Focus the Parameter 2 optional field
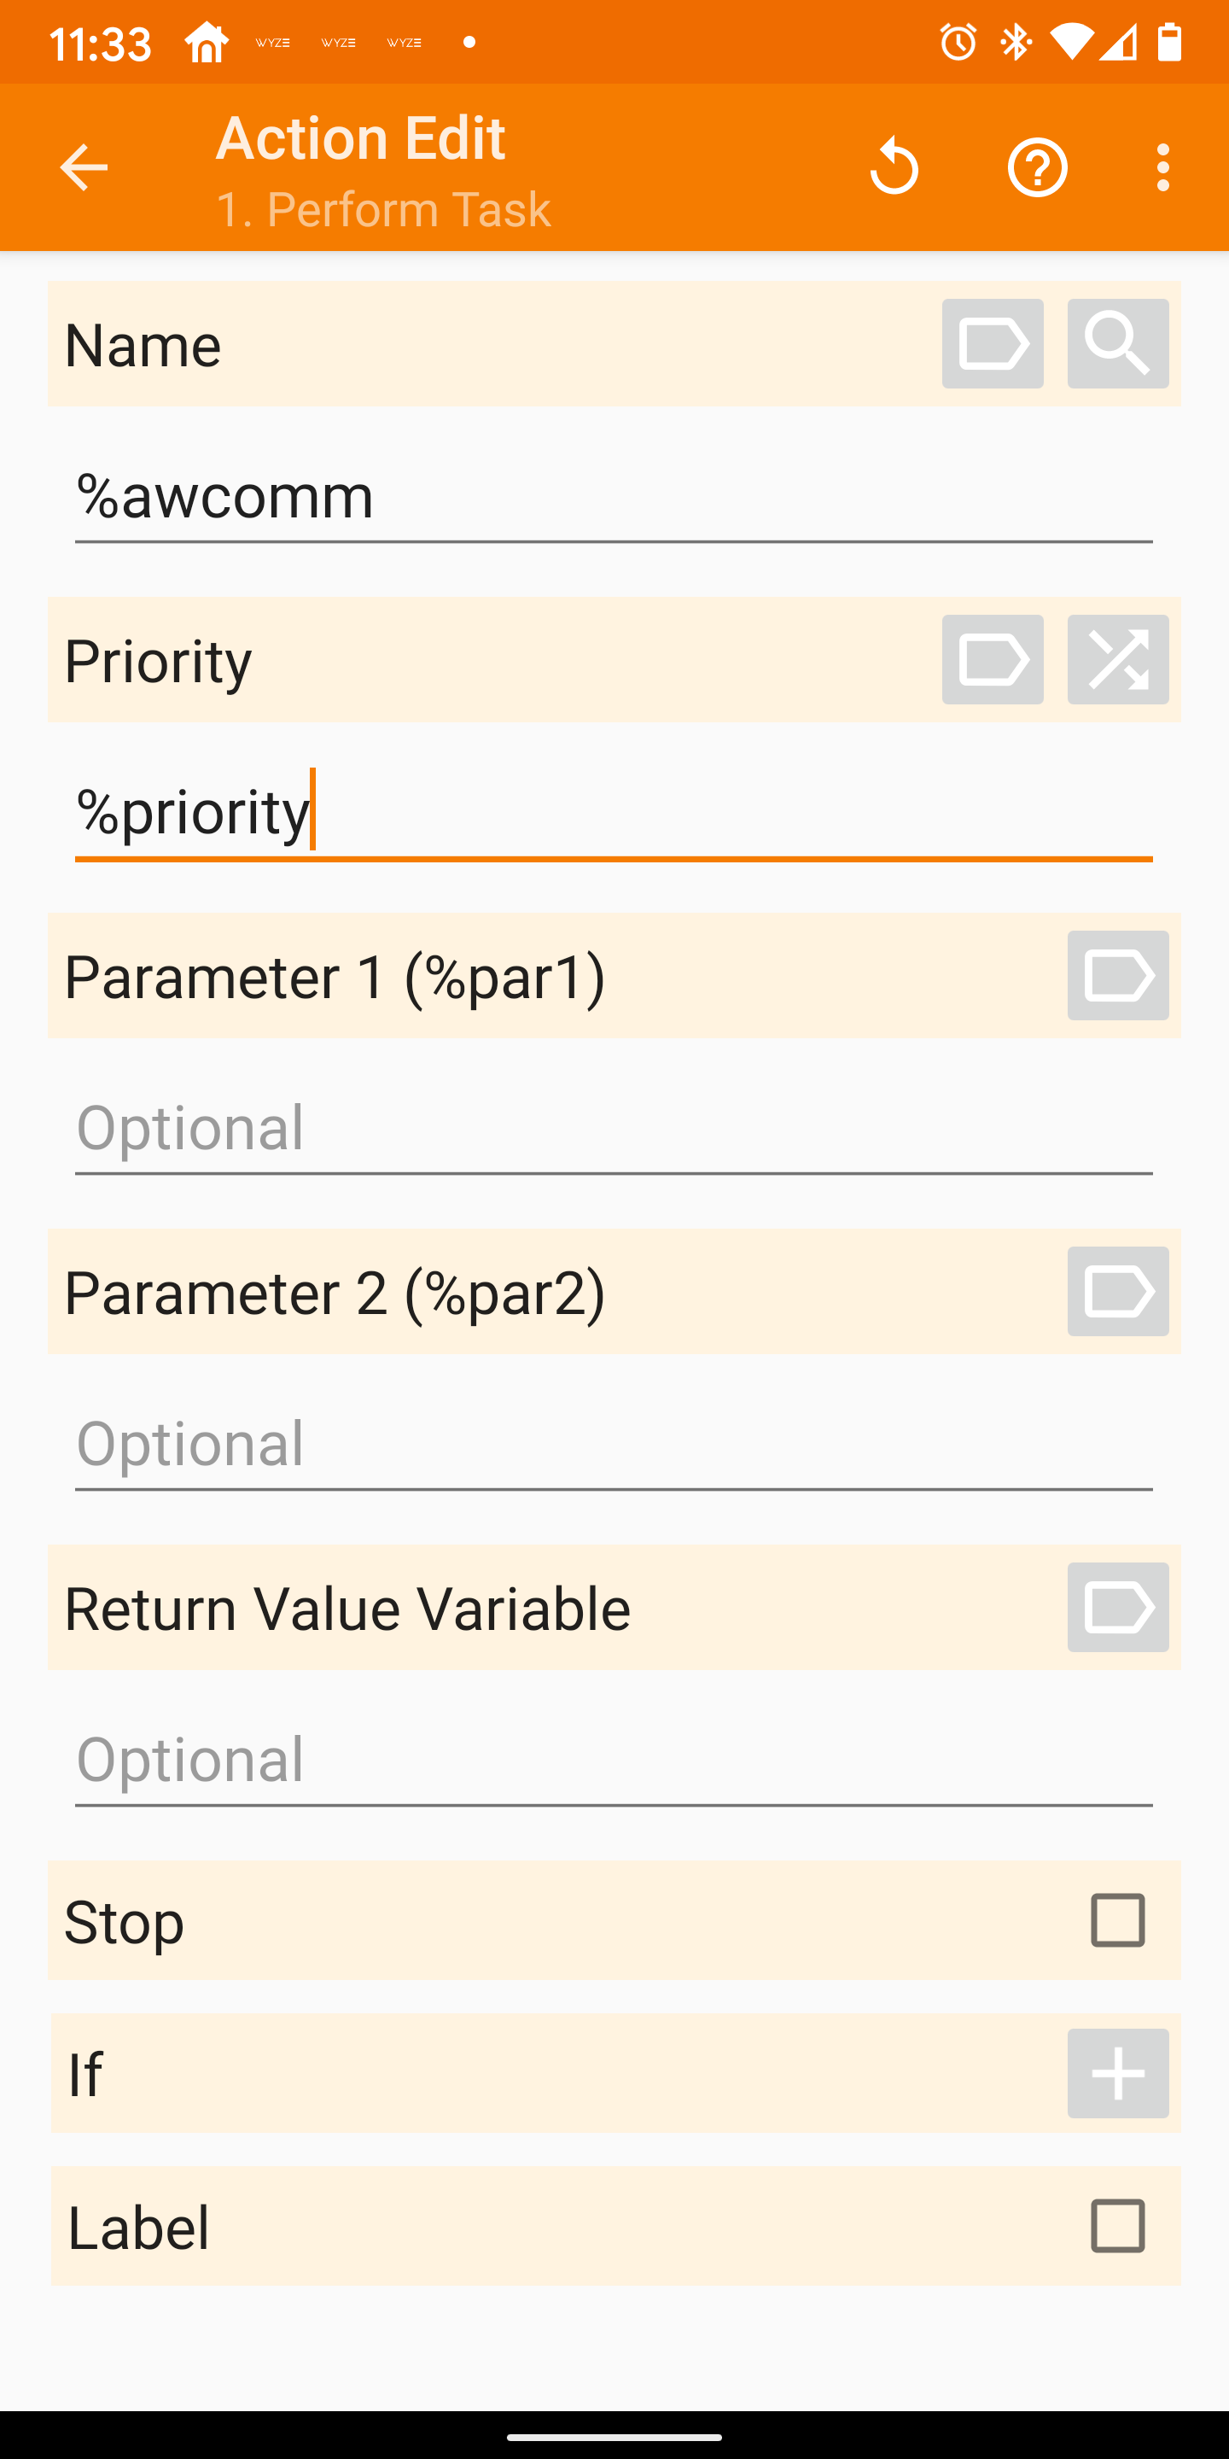Image resolution: width=1229 pixels, height=2459 pixels. tap(614, 1446)
